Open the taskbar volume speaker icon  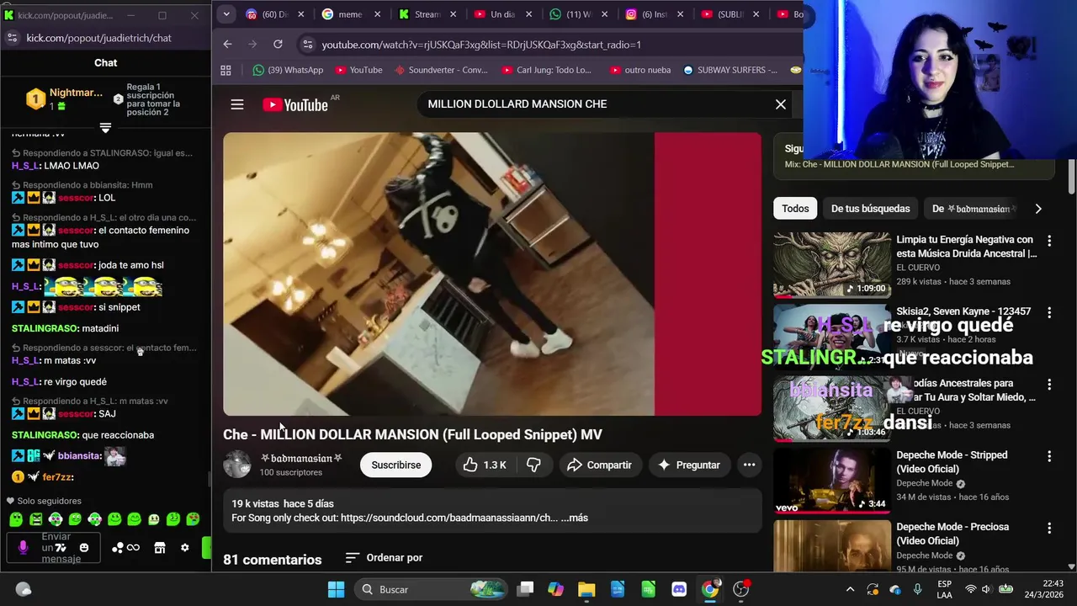(989, 589)
